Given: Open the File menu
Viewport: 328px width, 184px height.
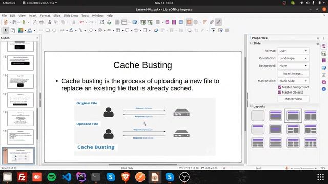Looking at the screenshot, I should pyautogui.click(x=4, y=16).
